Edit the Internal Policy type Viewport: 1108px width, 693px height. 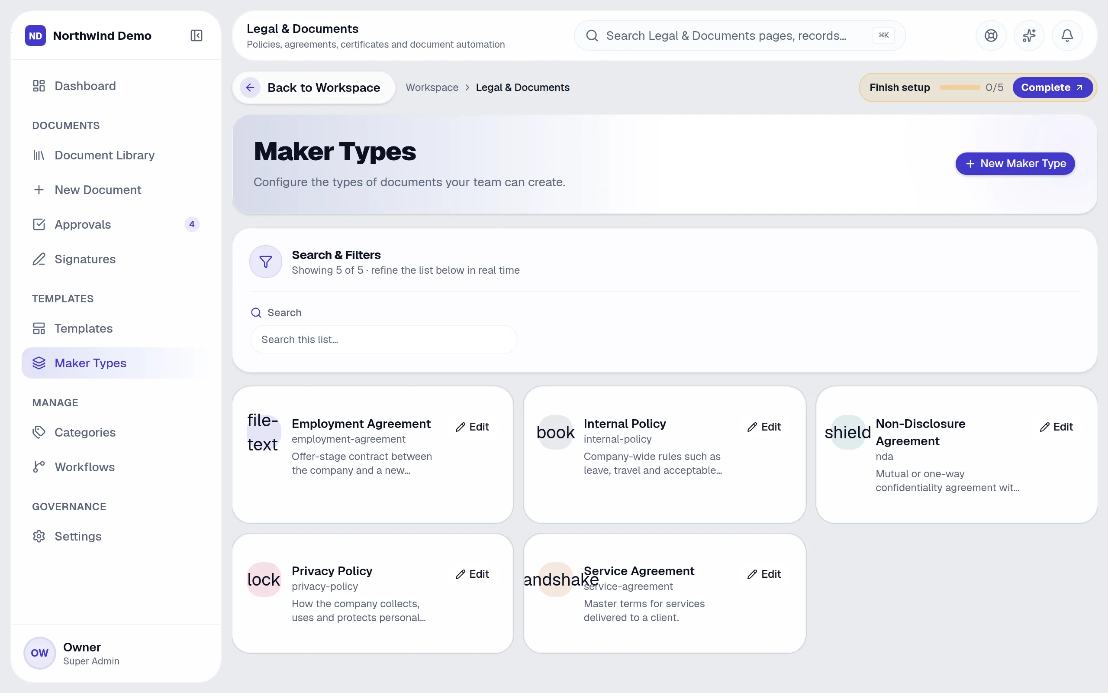pyautogui.click(x=764, y=427)
